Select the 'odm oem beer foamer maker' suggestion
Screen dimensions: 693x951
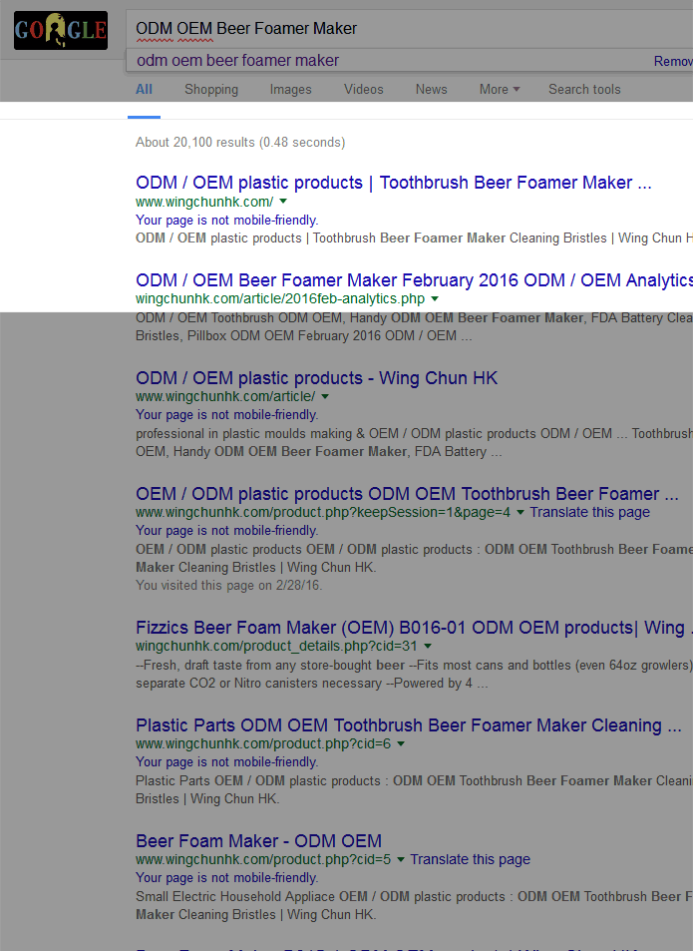tap(237, 61)
